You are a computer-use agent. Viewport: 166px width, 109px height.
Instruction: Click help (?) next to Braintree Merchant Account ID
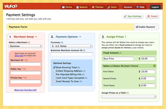[x=84, y=51]
